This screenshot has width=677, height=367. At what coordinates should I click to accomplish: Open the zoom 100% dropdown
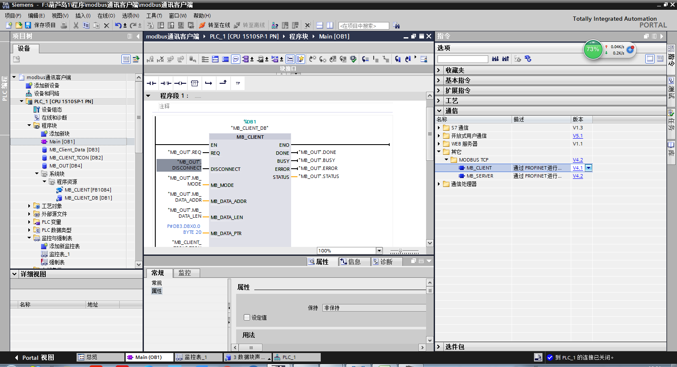click(379, 251)
